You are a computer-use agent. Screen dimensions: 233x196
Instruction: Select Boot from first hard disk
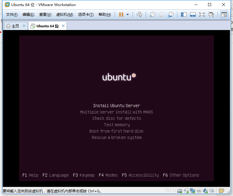point(117,131)
